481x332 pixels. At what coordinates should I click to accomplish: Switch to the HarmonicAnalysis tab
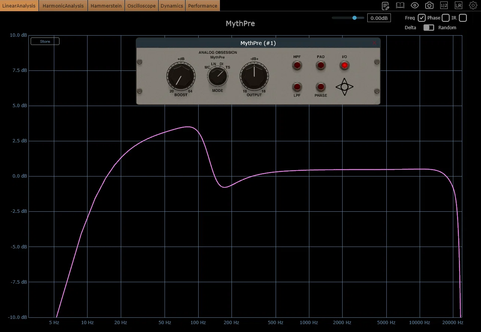point(63,6)
